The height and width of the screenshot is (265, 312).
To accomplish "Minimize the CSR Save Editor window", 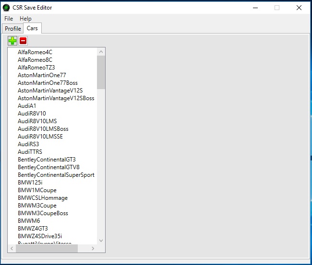I will click(x=254, y=8).
